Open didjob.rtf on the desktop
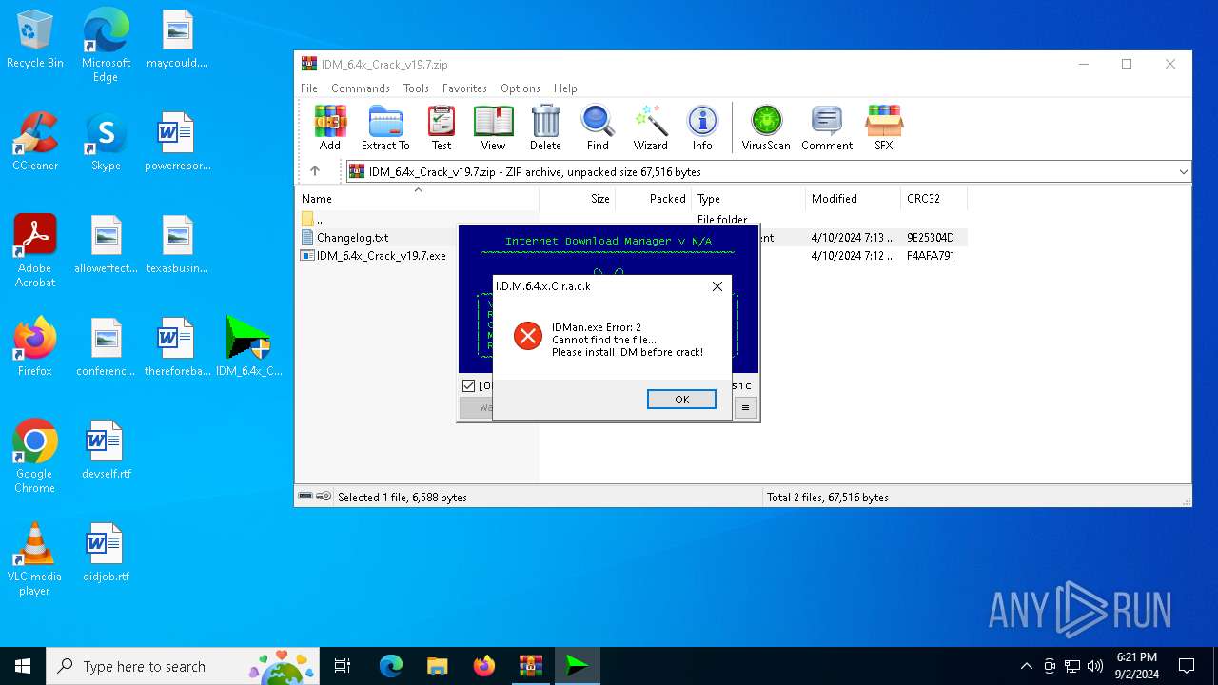 [x=106, y=553]
